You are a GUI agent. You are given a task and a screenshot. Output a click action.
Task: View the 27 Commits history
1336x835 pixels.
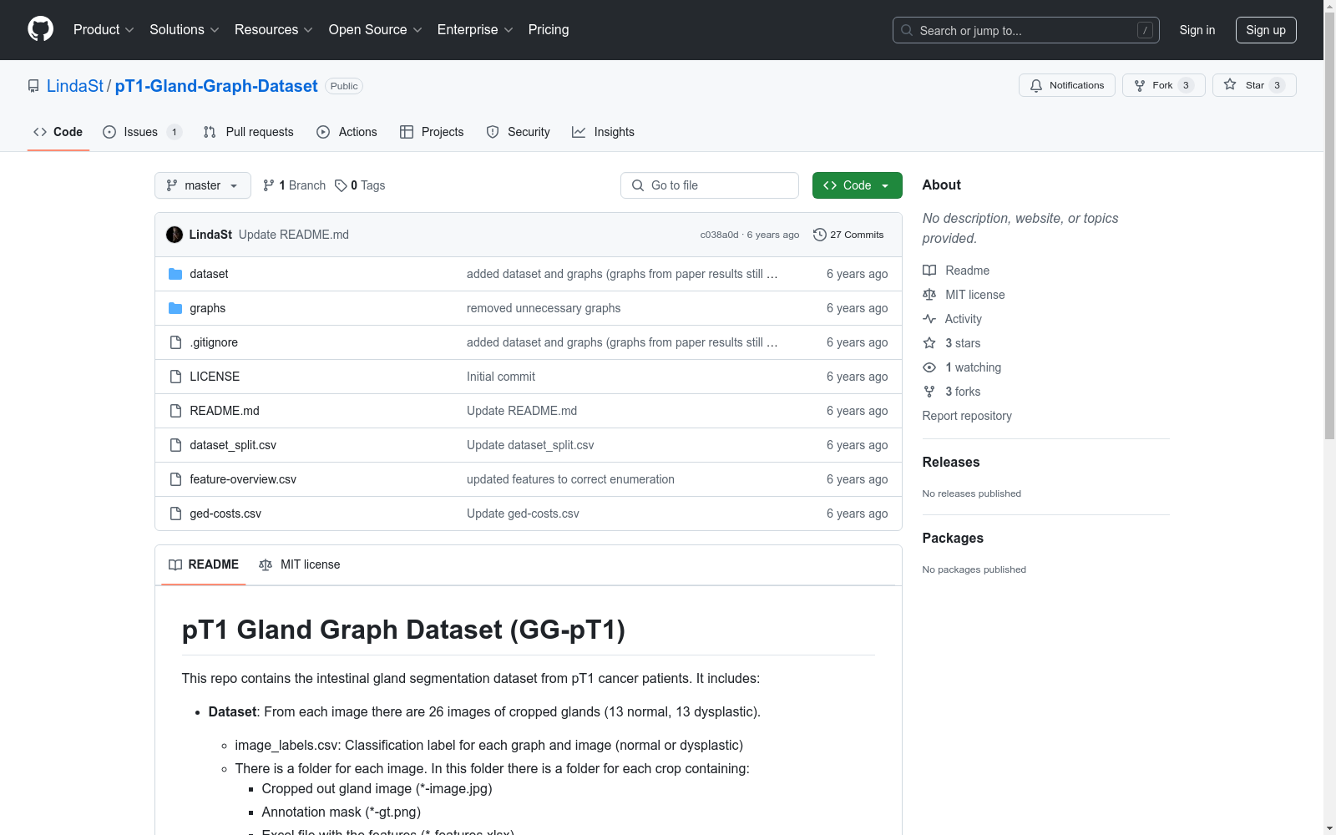pyautogui.click(x=848, y=235)
